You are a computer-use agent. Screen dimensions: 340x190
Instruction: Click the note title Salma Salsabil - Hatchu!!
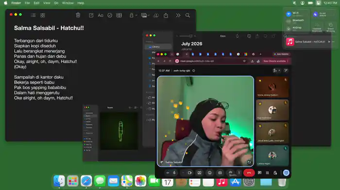pyautogui.click(x=49, y=28)
